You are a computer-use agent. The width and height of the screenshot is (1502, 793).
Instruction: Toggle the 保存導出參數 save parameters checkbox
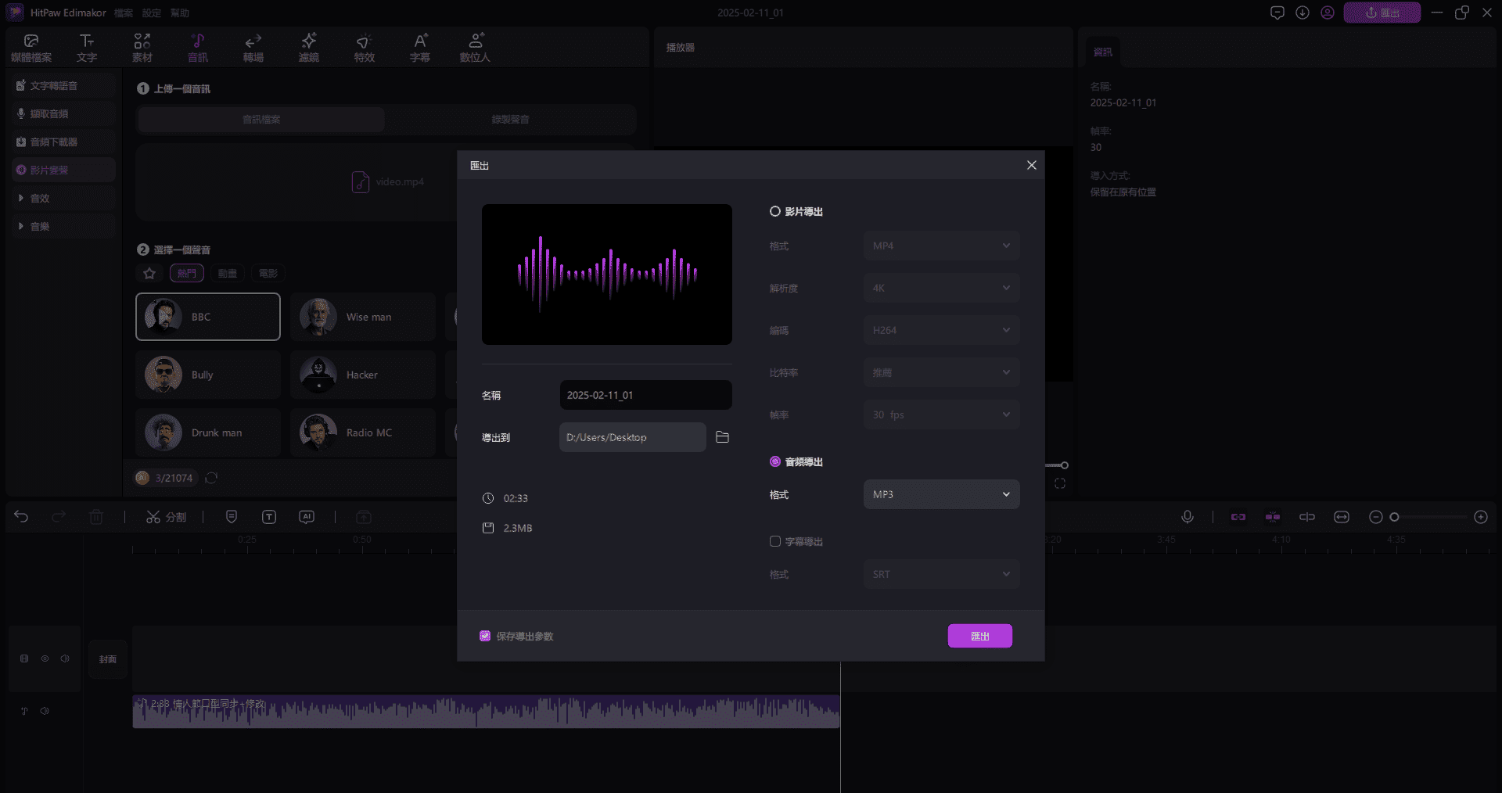coord(485,636)
